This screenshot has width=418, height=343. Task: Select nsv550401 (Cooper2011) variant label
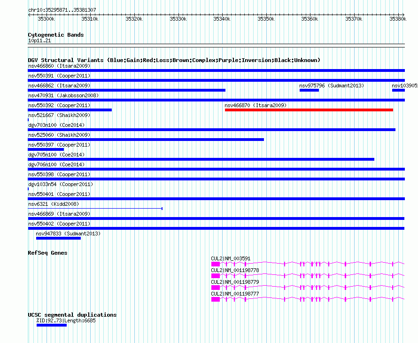tap(59, 194)
